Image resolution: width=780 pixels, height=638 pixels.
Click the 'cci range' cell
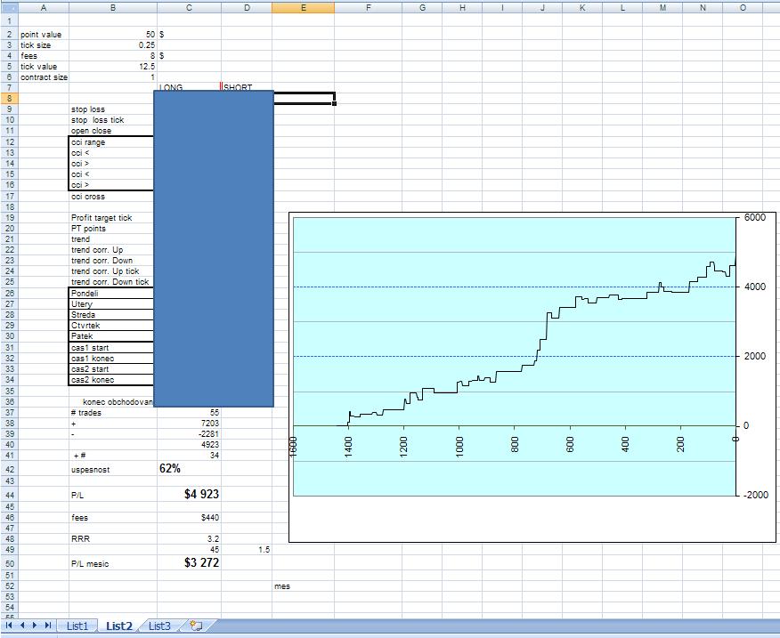[x=111, y=142]
